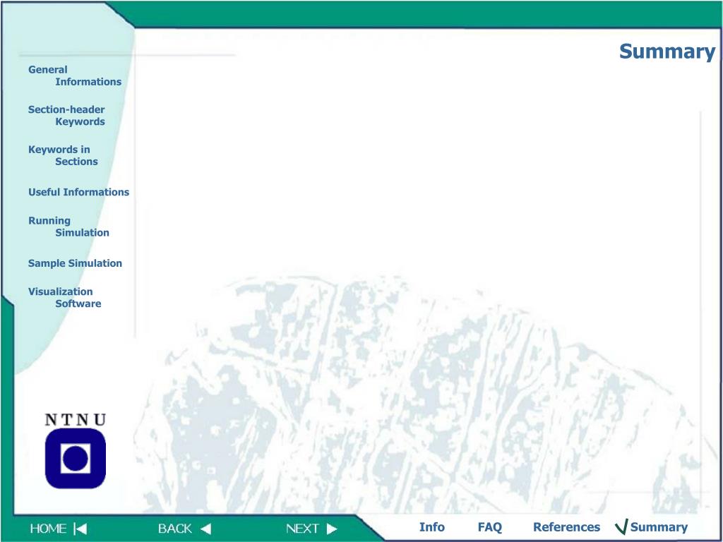
Task: Go to Keywords in Sections
Action: point(63,155)
